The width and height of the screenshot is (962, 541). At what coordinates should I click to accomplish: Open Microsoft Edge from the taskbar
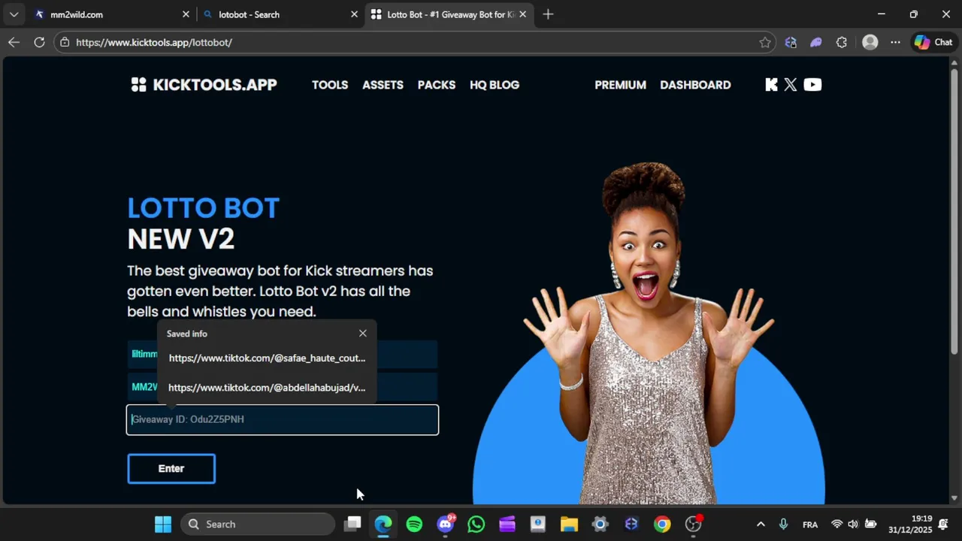pyautogui.click(x=383, y=524)
